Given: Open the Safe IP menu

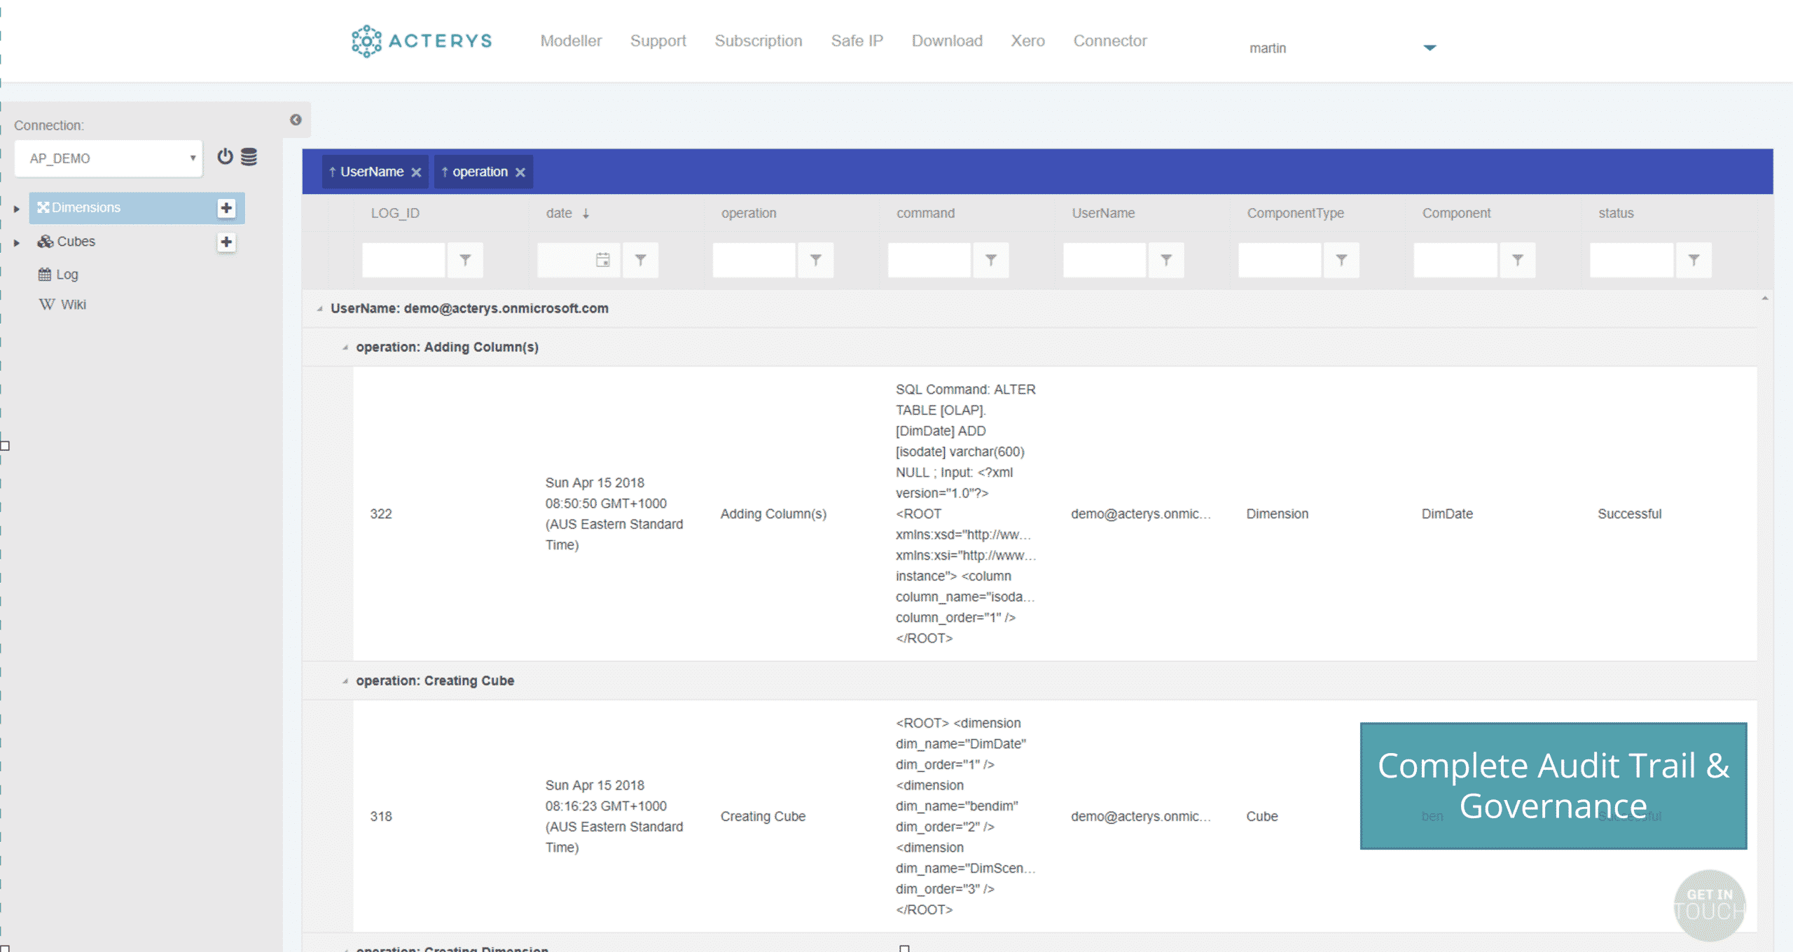Looking at the screenshot, I should pos(857,41).
